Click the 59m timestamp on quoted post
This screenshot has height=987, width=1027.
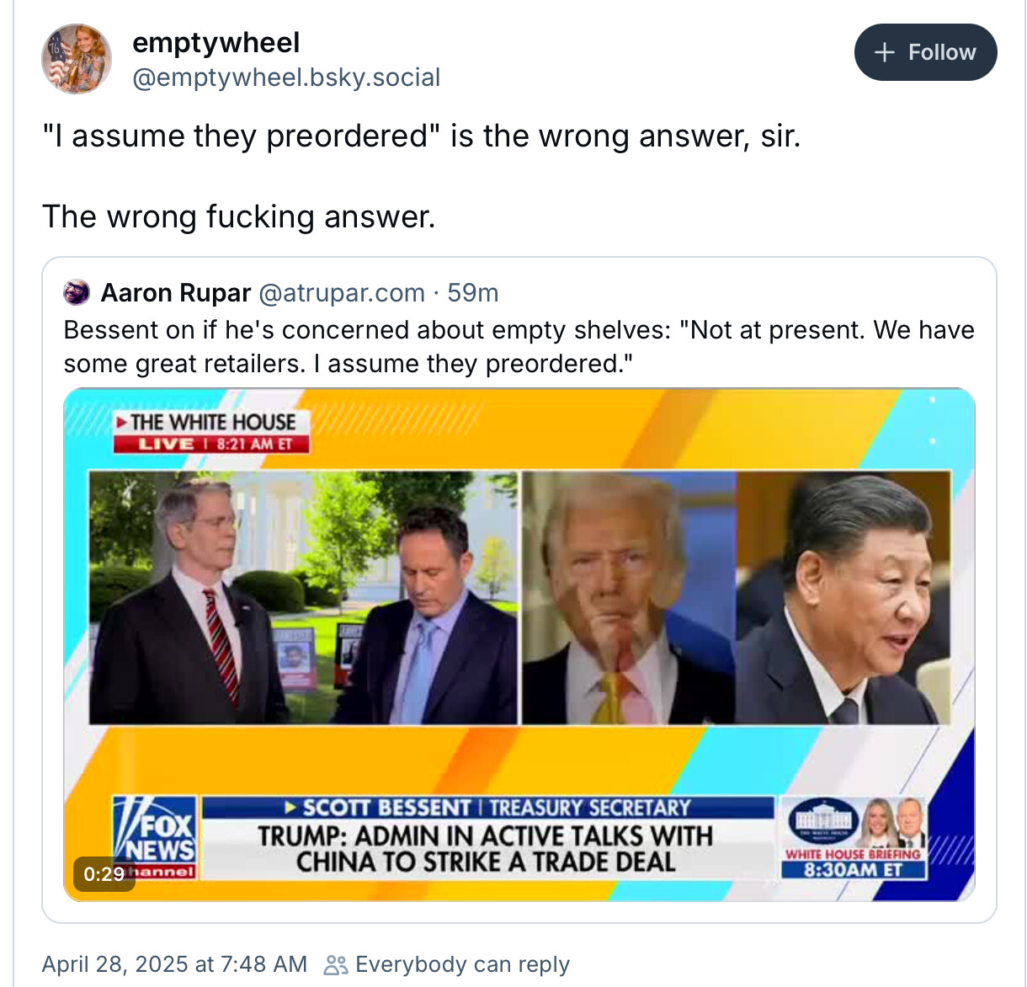[473, 292]
